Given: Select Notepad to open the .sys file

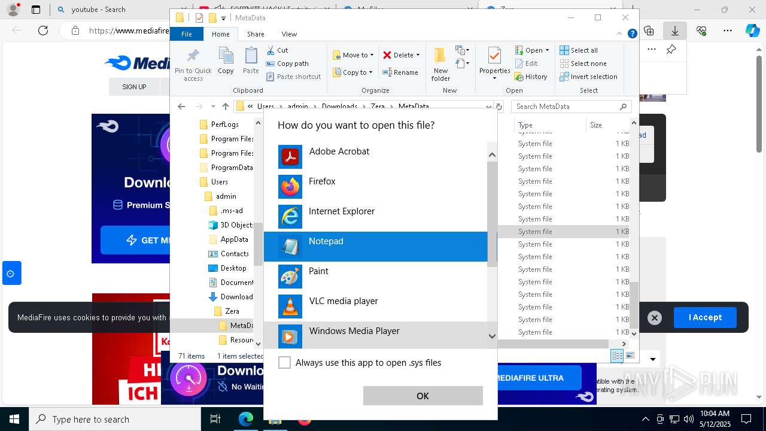Looking at the screenshot, I should pyautogui.click(x=376, y=247).
